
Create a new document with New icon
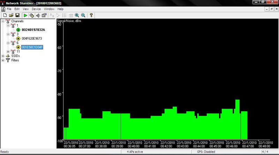[5, 15]
